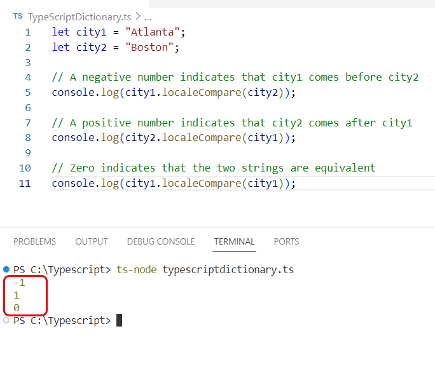This screenshot has height=371, width=435.
Task: Click line number 11 in gutter
Action: [25, 184]
